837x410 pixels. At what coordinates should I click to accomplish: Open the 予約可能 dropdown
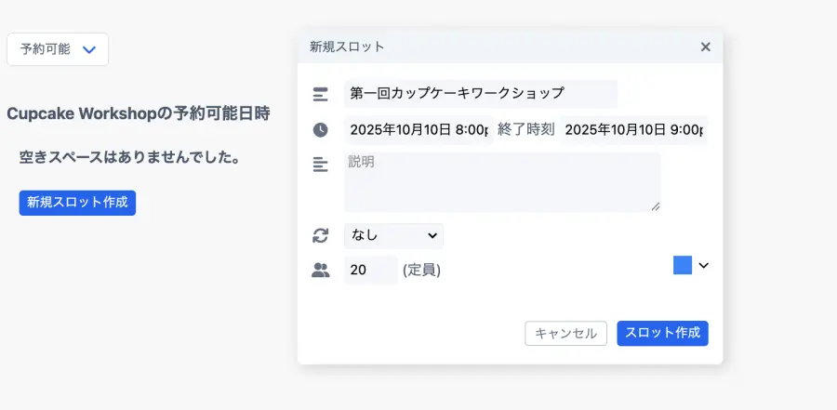(58, 49)
